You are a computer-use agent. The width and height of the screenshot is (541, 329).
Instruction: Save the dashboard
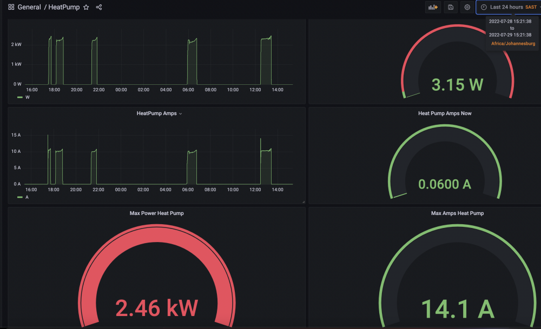point(451,7)
